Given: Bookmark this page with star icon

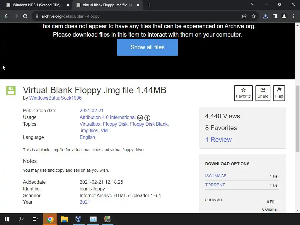Looking at the screenshot, I should (254, 16).
